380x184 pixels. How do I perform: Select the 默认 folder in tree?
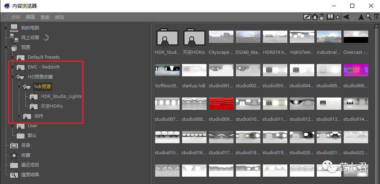click(32, 135)
